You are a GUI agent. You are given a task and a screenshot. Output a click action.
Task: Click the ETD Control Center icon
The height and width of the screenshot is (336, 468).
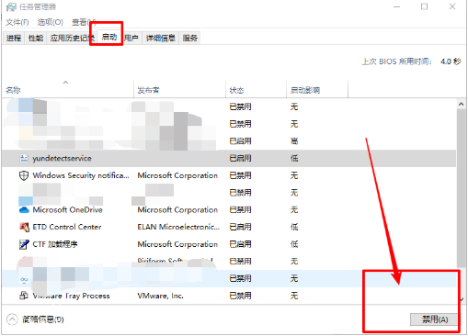pyautogui.click(x=24, y=227)
